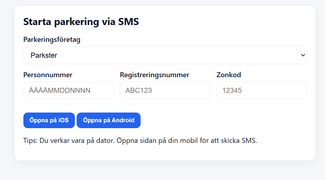Focus the Personnummer input field
This screenshot has width=325, height=180.
tap(68, 90)
